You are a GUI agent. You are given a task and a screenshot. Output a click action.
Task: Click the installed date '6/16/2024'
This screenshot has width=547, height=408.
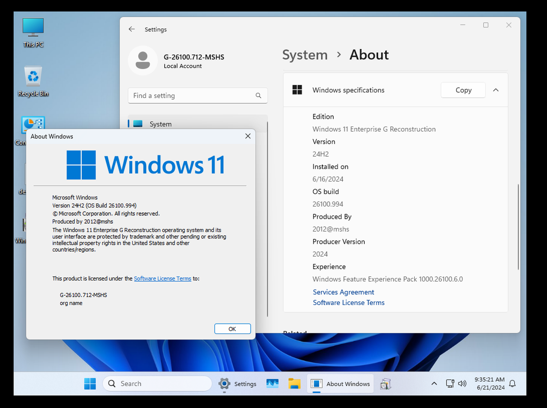pos(328,179)
